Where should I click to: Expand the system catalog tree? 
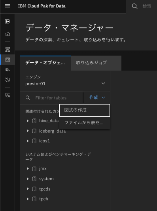(x=28, y=179)
